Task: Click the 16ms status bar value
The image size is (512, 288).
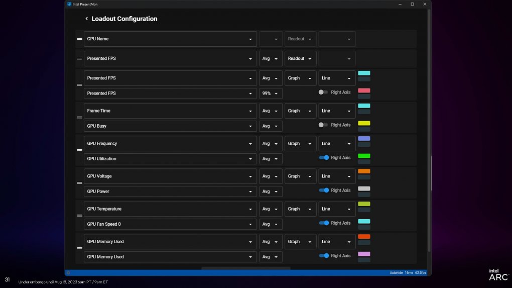Action: point(409,272)
